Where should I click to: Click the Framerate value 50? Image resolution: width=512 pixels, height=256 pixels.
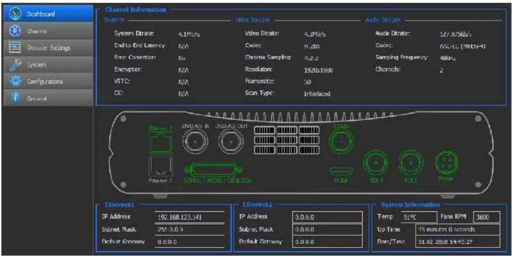[307, 81]
